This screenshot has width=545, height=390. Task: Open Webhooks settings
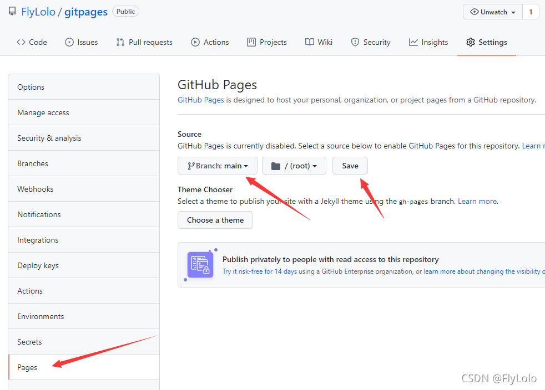(x=84, y=189)
